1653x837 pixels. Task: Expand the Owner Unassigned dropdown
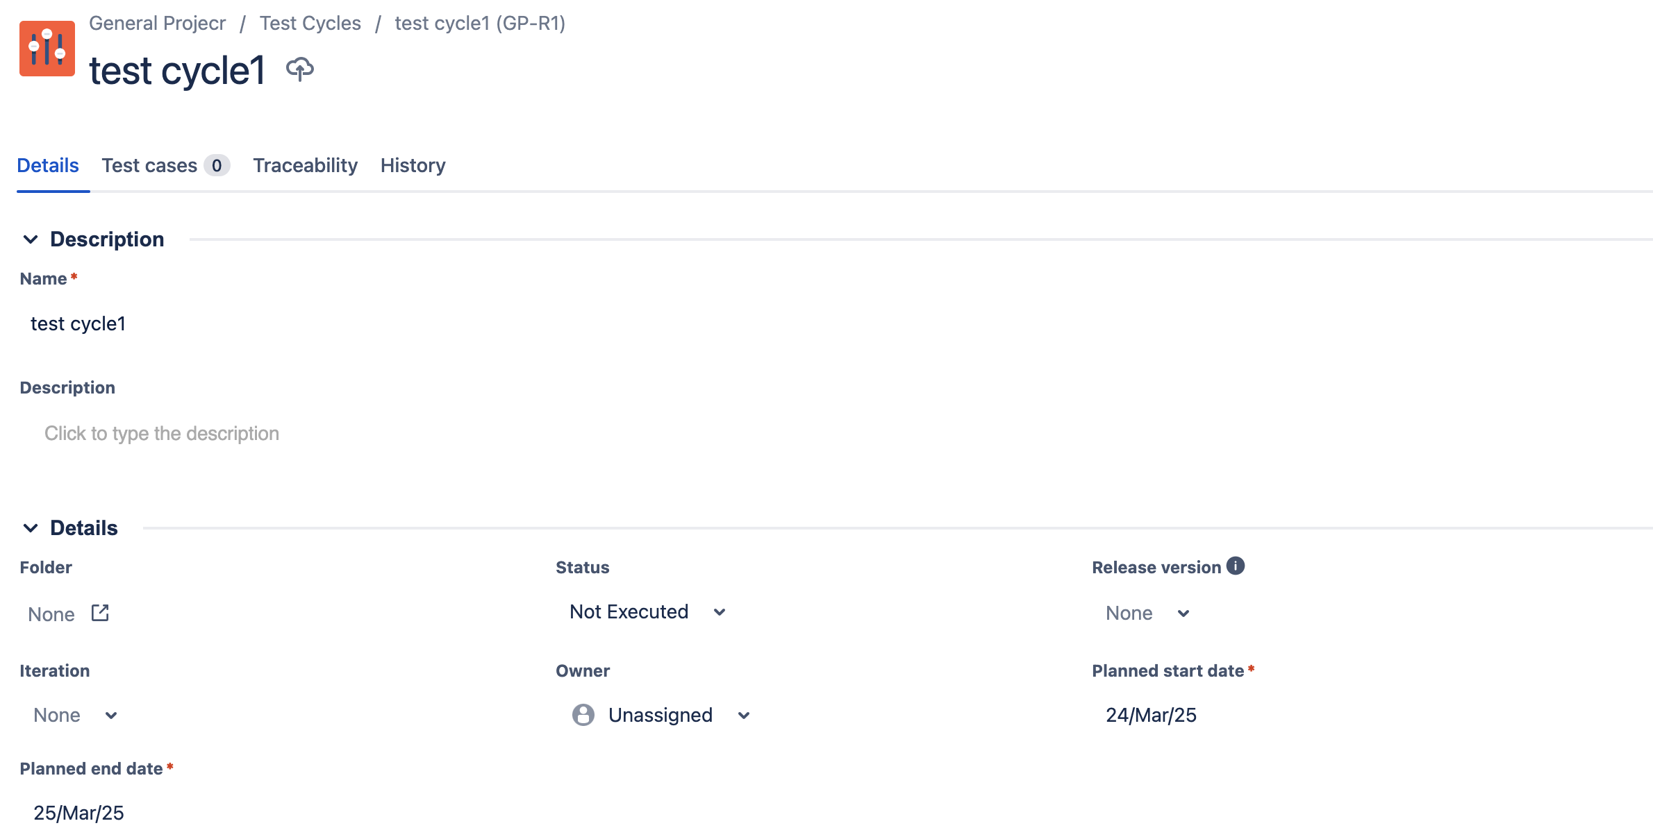coord(743,715)
